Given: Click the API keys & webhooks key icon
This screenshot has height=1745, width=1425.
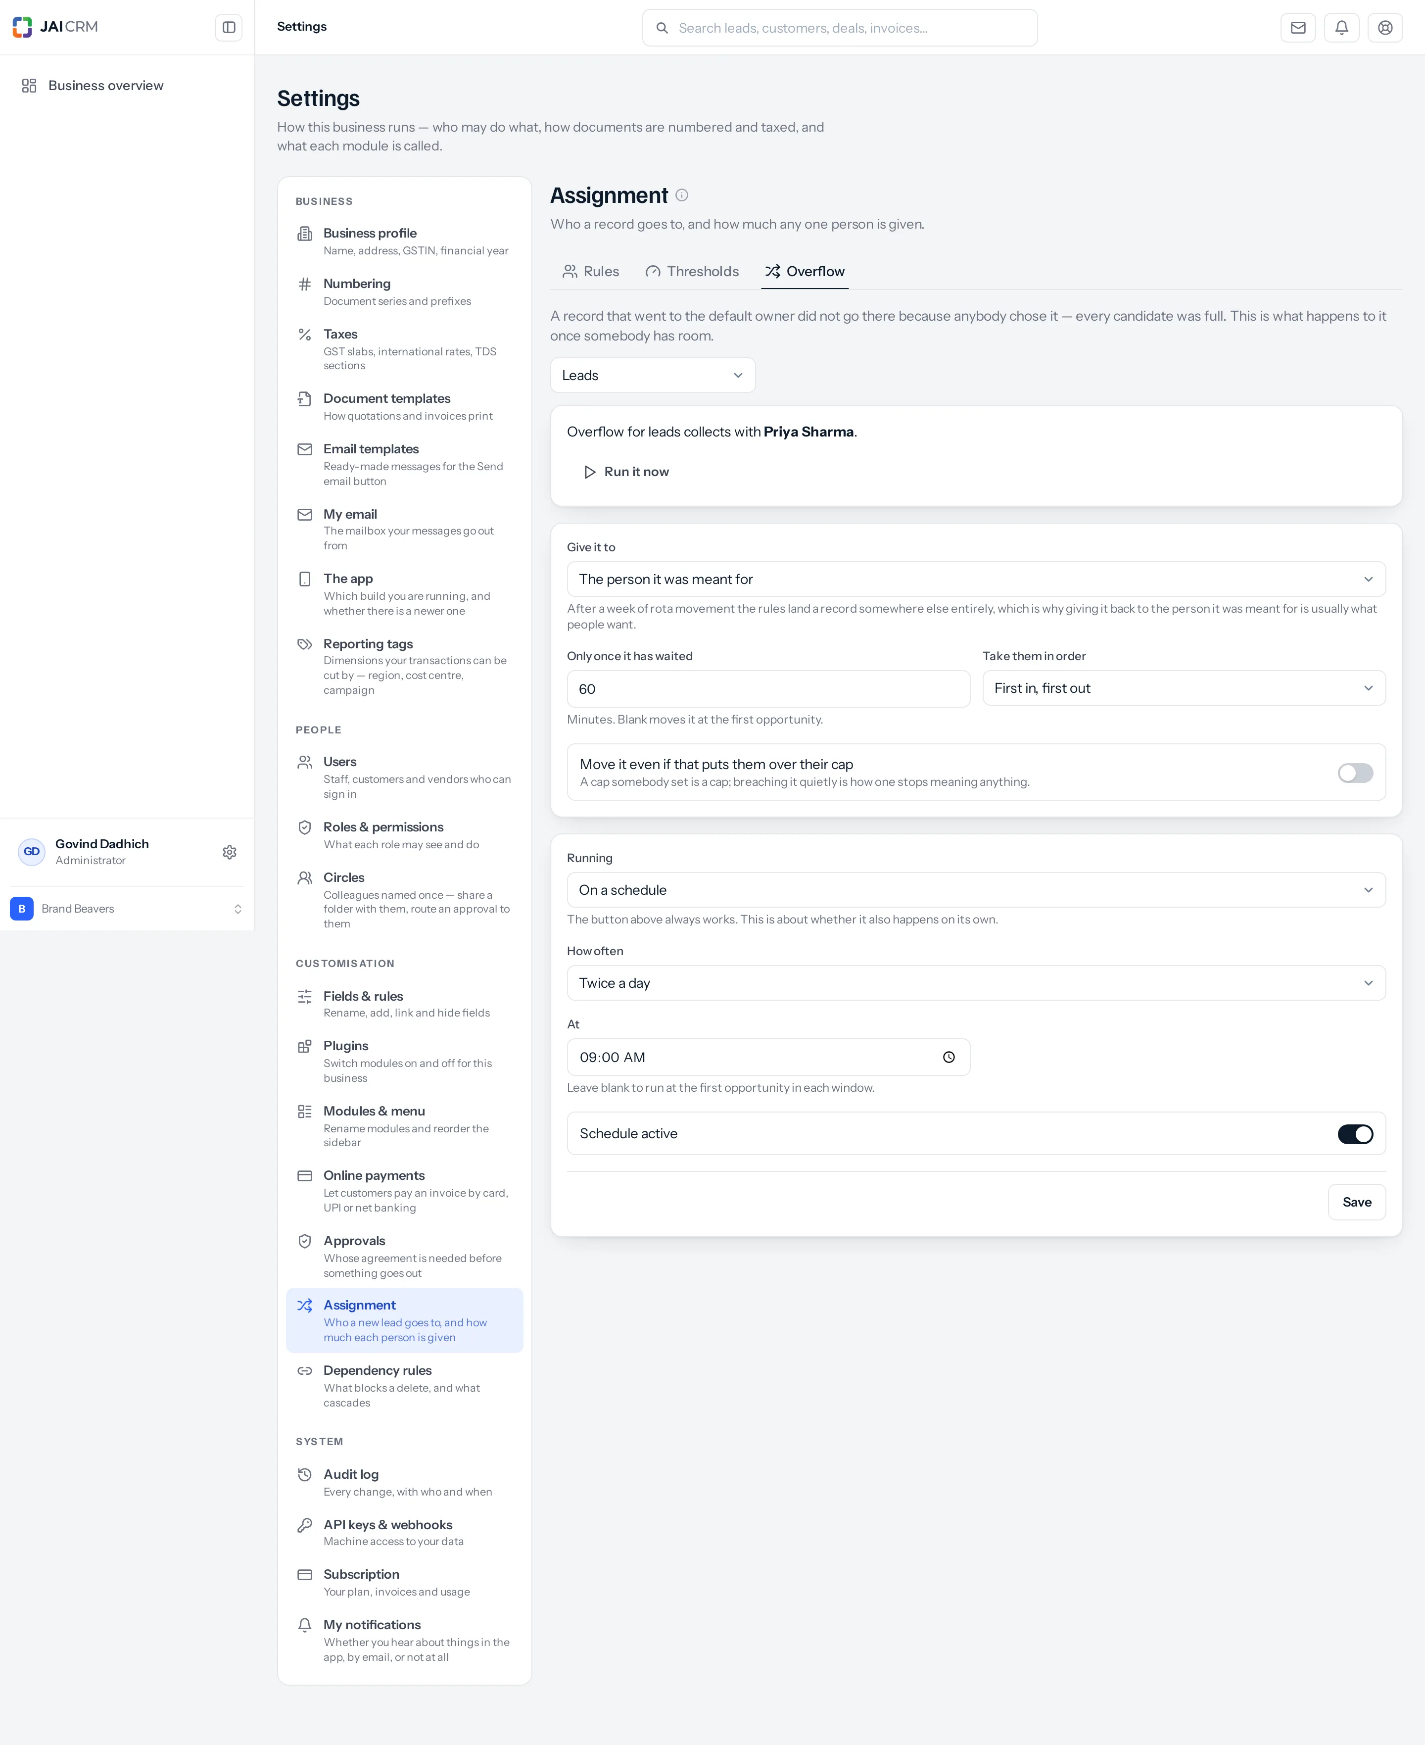Looking at the screenshot, I should click(x=304, y=1525).
